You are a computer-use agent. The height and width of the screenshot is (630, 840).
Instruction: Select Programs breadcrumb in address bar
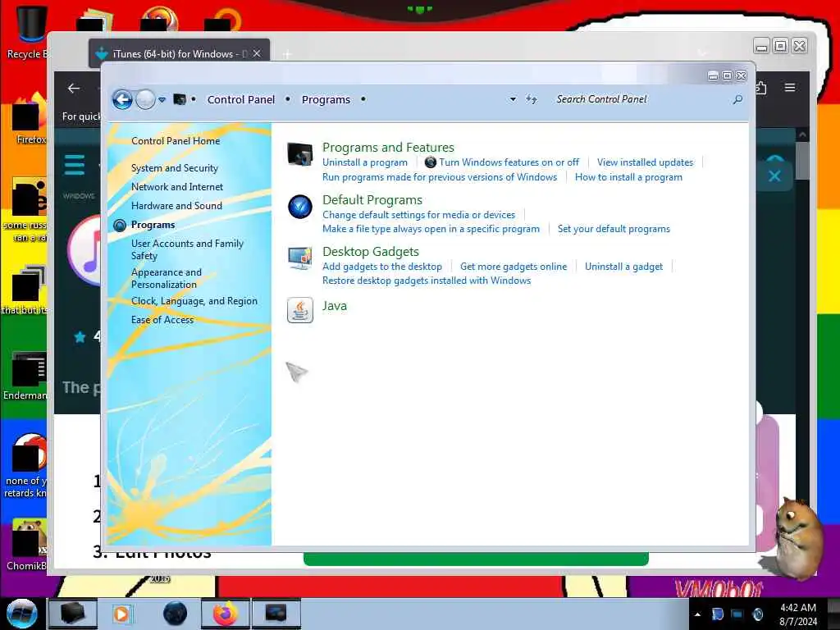click(326, 99)
